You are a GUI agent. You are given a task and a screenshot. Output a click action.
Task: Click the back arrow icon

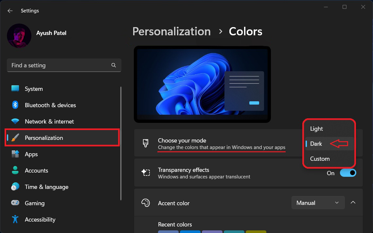coord(10,11)
